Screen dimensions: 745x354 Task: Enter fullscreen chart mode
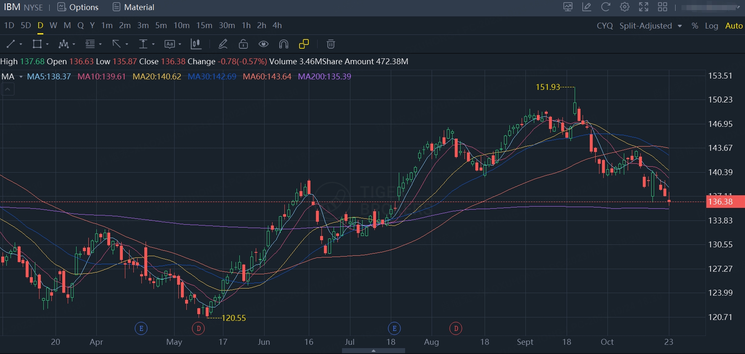click(643, 7)
